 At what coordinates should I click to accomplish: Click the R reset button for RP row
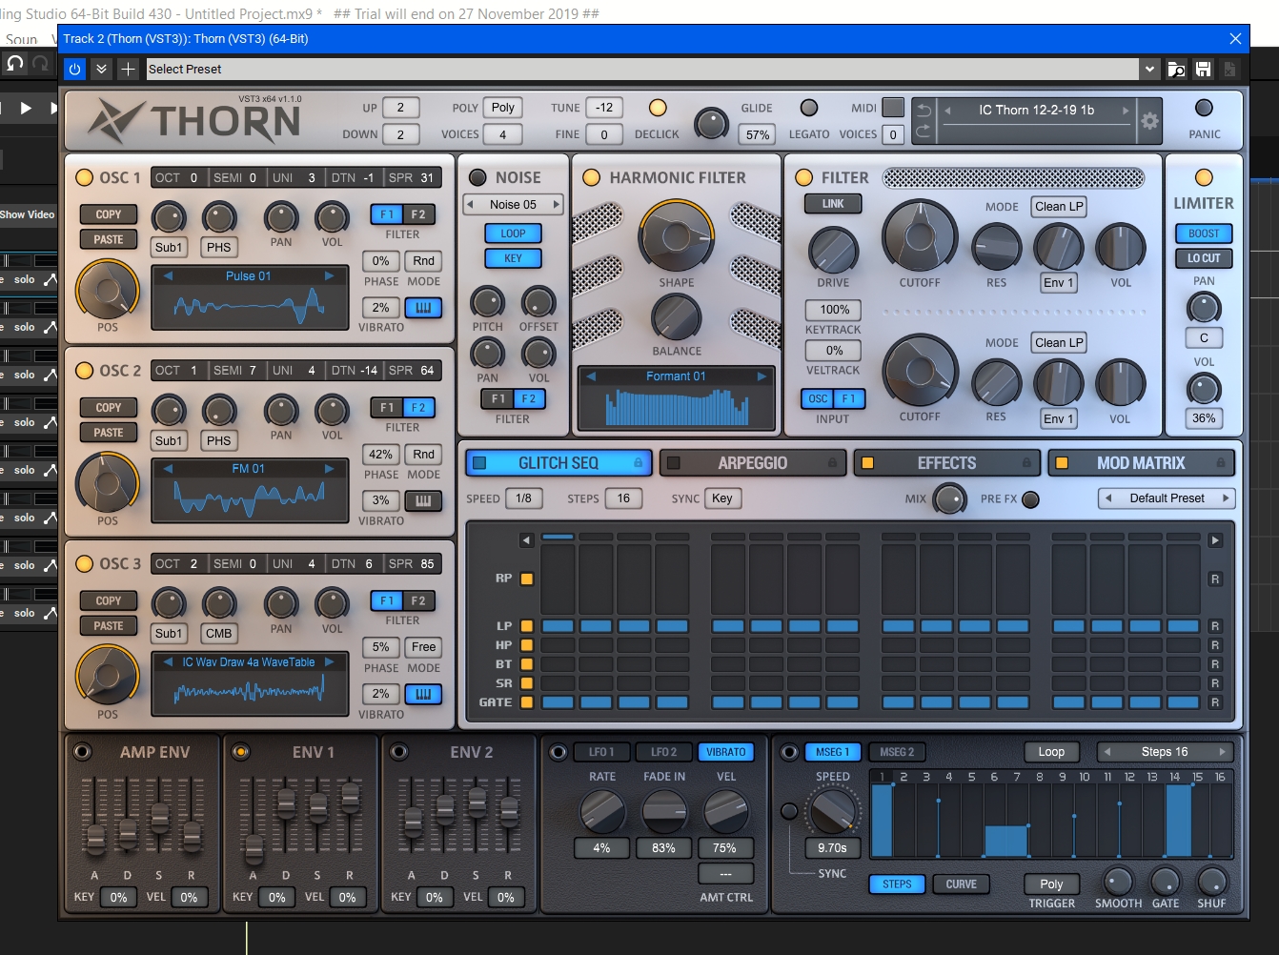click(x=1215, y=579)
